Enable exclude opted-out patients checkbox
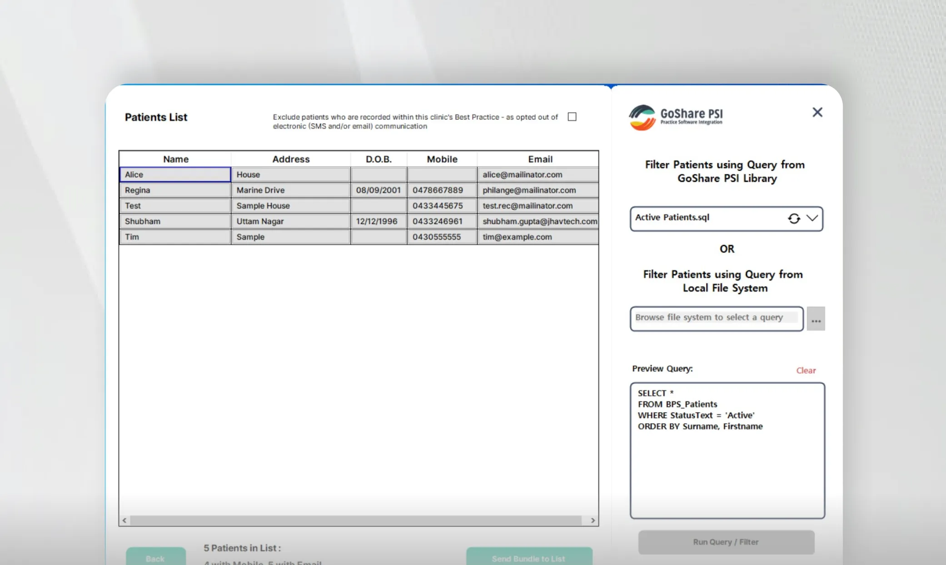 (x=572, y=117)
